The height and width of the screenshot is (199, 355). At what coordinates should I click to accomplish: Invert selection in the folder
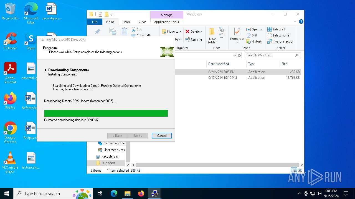pos(281,41)
